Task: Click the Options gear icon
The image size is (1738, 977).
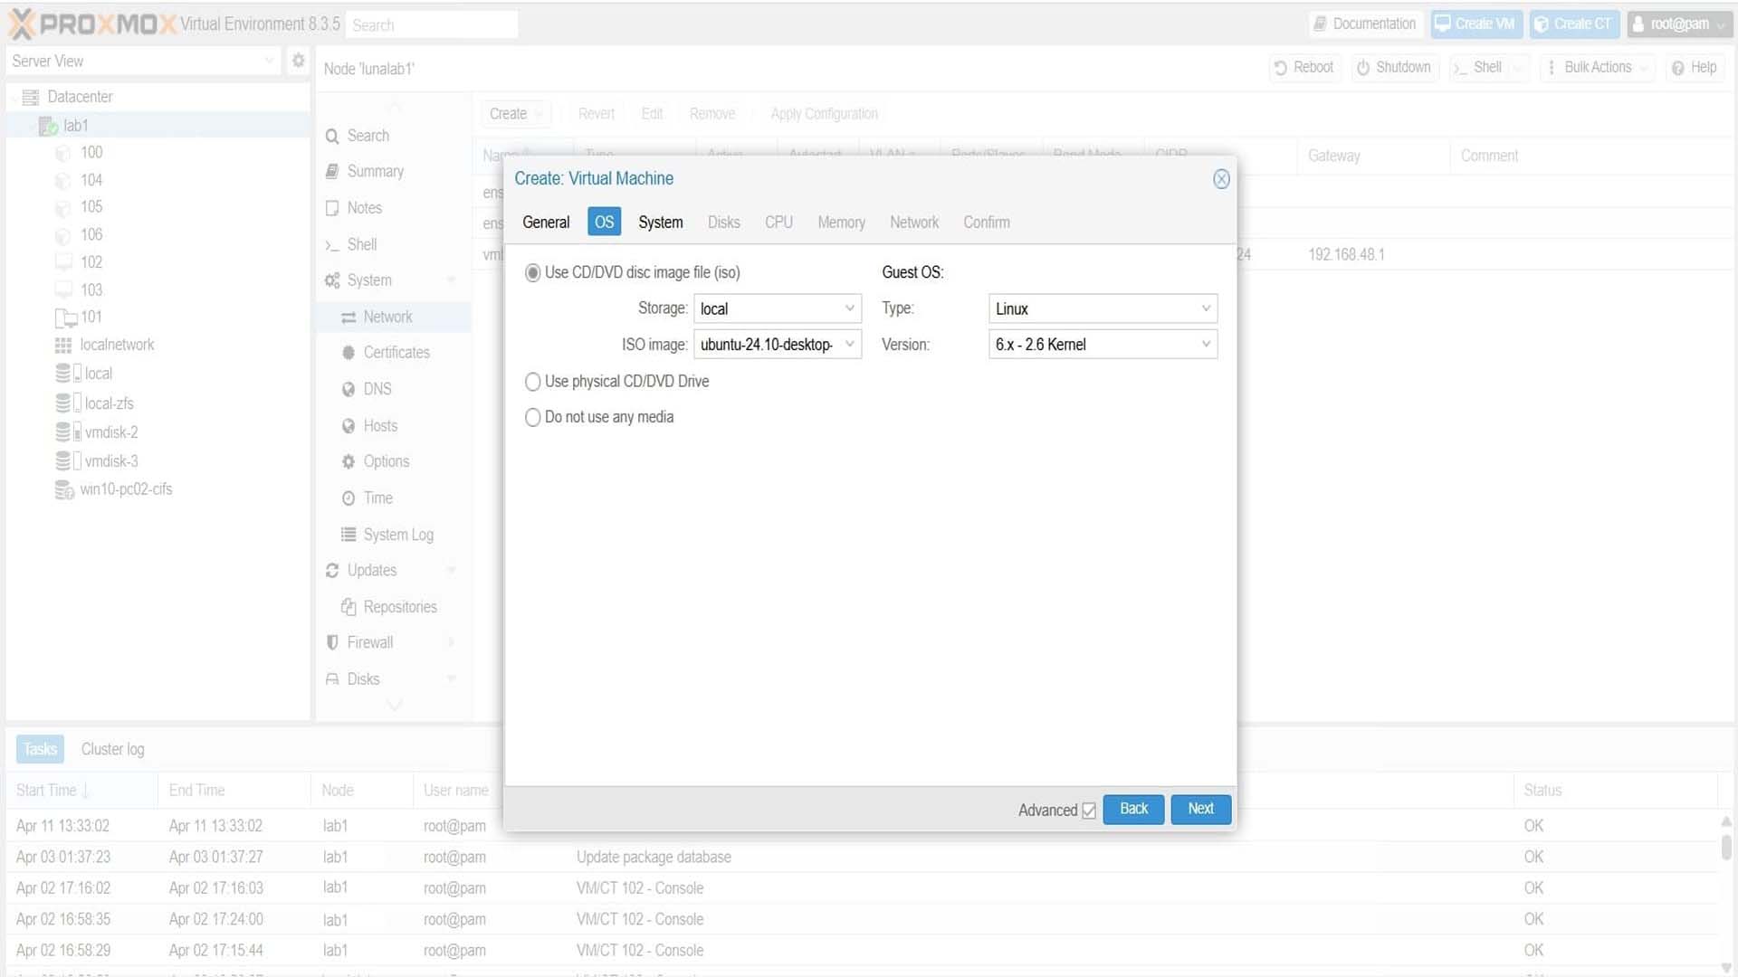Action: (349, 461)
